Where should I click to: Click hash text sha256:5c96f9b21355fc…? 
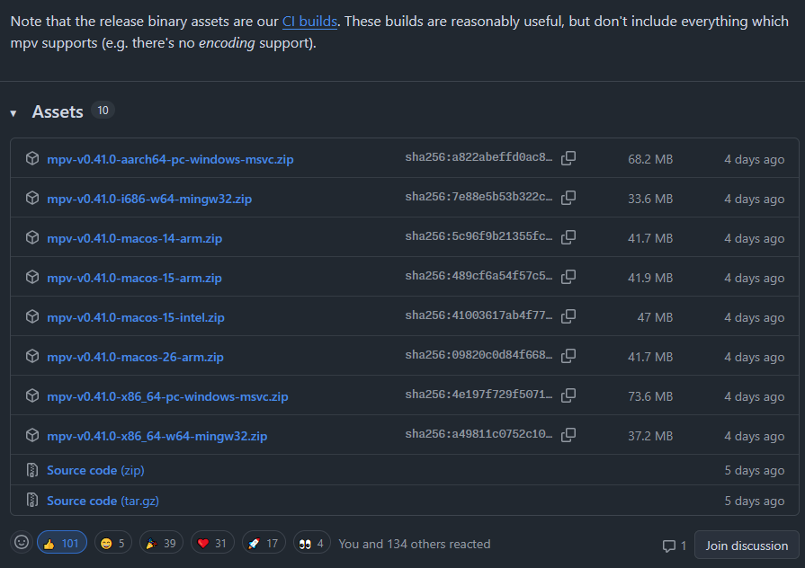tap(479, 237)
